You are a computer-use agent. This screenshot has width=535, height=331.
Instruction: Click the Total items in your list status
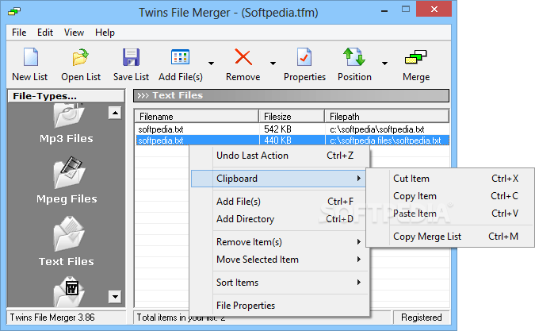[181, 318]
